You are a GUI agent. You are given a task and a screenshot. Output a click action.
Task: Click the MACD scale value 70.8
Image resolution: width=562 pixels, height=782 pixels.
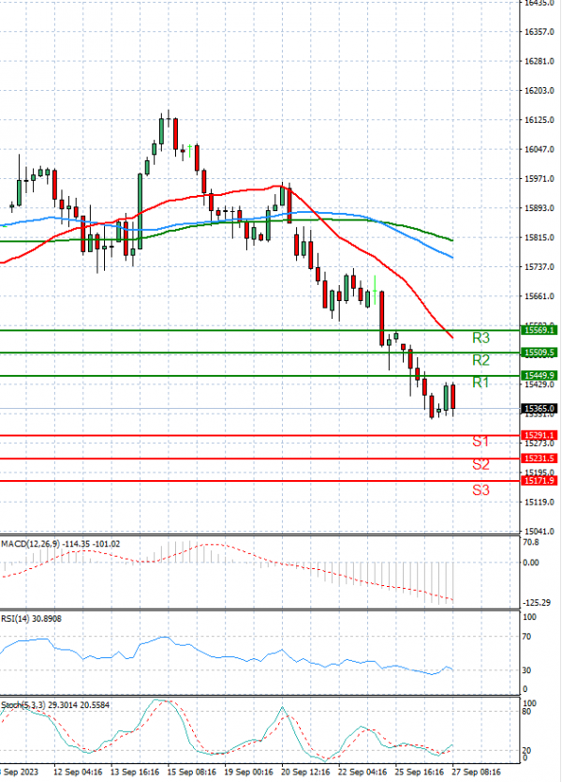coord(530,543)
